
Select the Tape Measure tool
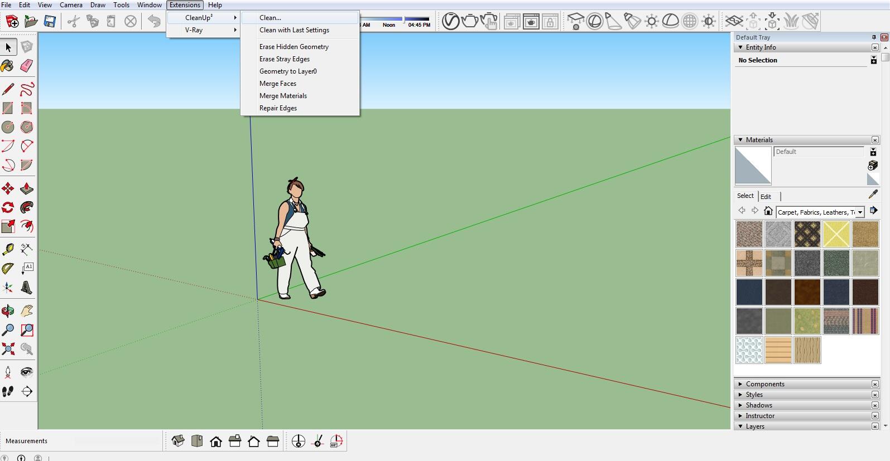8,249
